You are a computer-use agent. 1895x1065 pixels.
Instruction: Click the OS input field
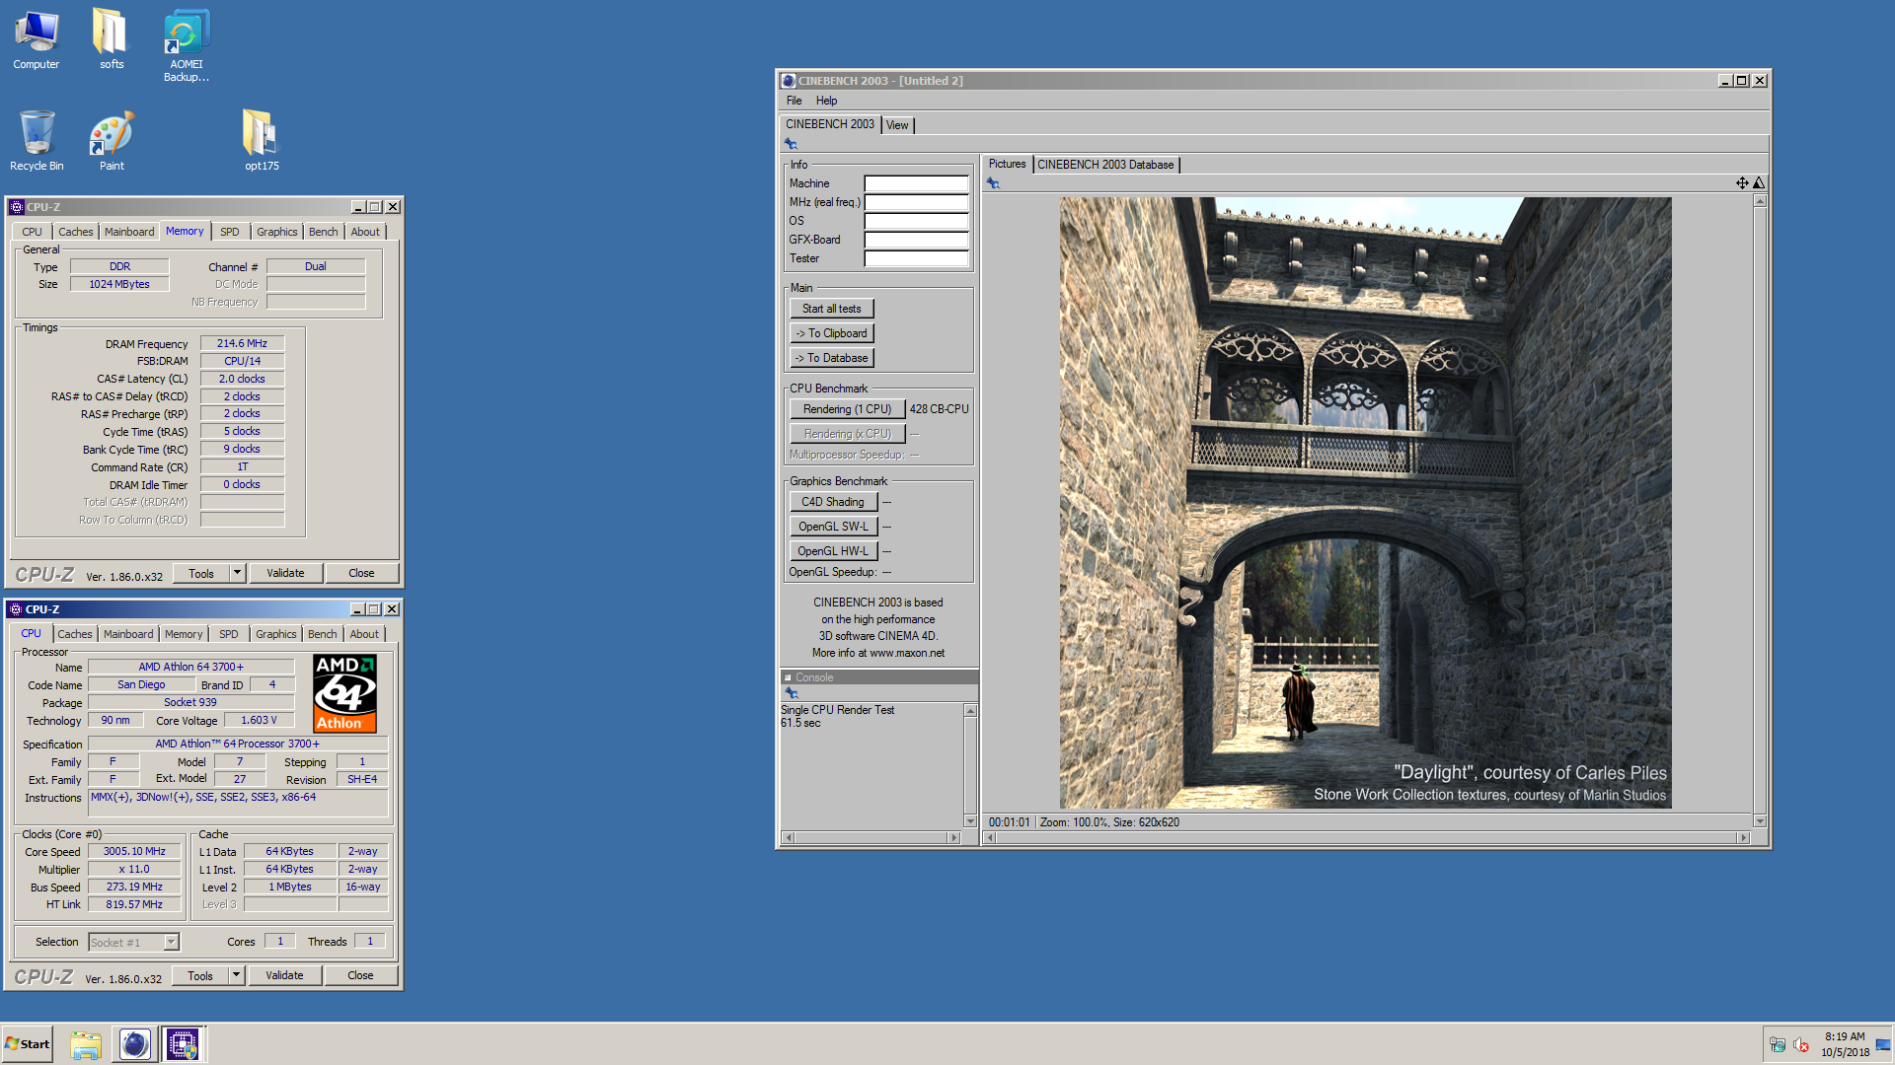tap(916, 221)
